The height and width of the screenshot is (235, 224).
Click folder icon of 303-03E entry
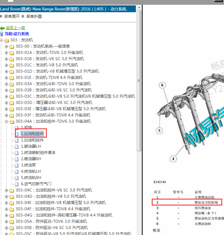tap(12, 109)
